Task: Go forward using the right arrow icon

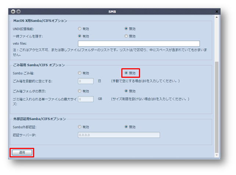Action: [x=18, y=11]
